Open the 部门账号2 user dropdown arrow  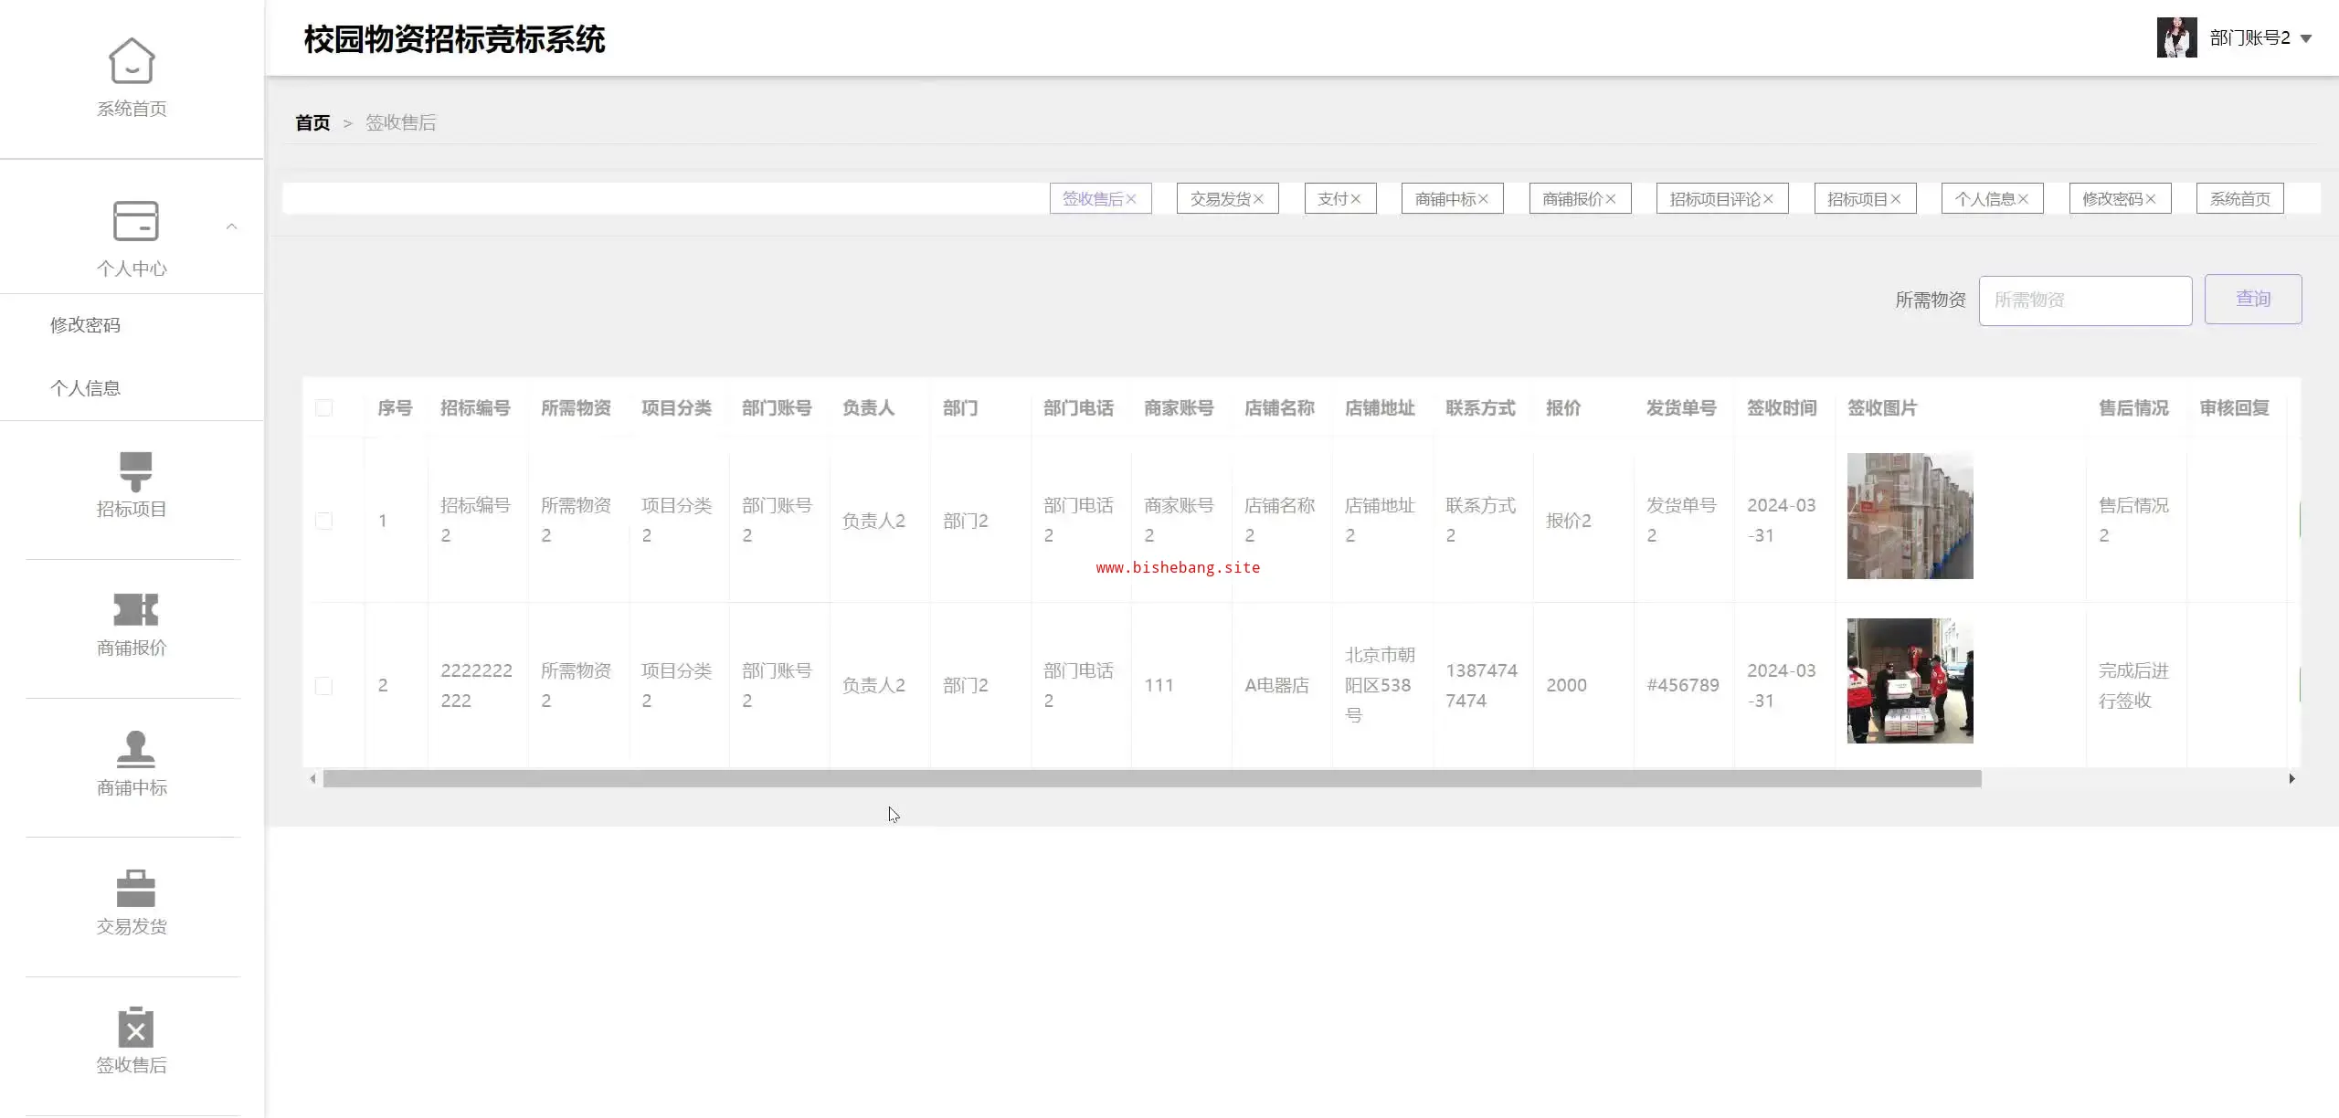coord(2305,38)
